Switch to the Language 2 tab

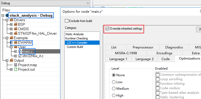point(145,59)
